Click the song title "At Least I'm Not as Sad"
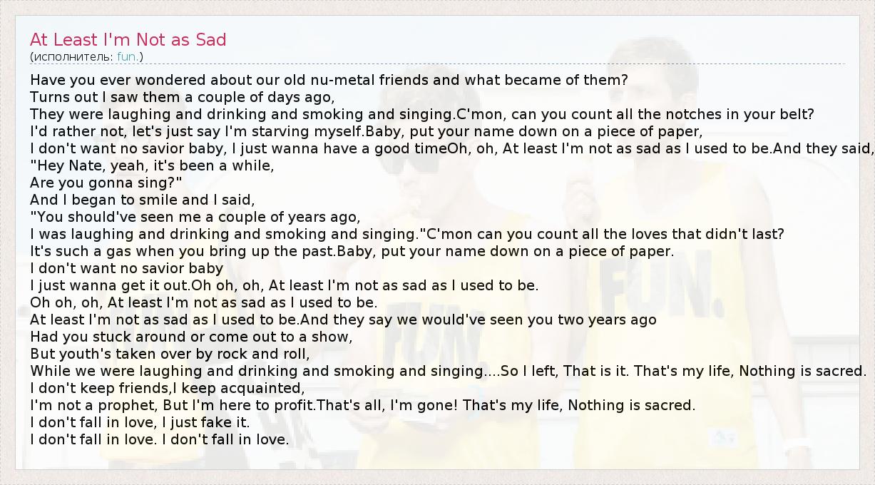The width and height of the screenshot is (875, 485). (x=128, y=40)
